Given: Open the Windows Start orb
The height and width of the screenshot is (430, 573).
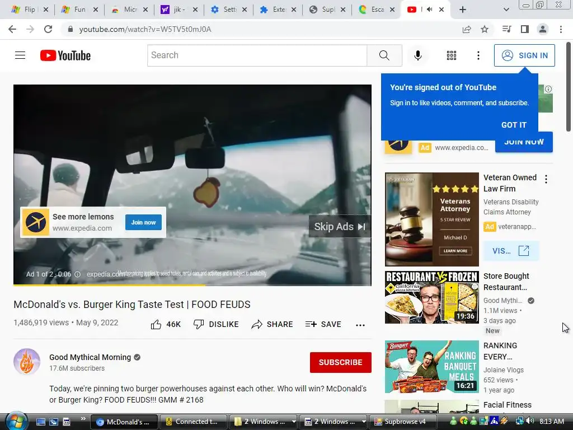Looking at the screenshot, I should coord(16,421).
